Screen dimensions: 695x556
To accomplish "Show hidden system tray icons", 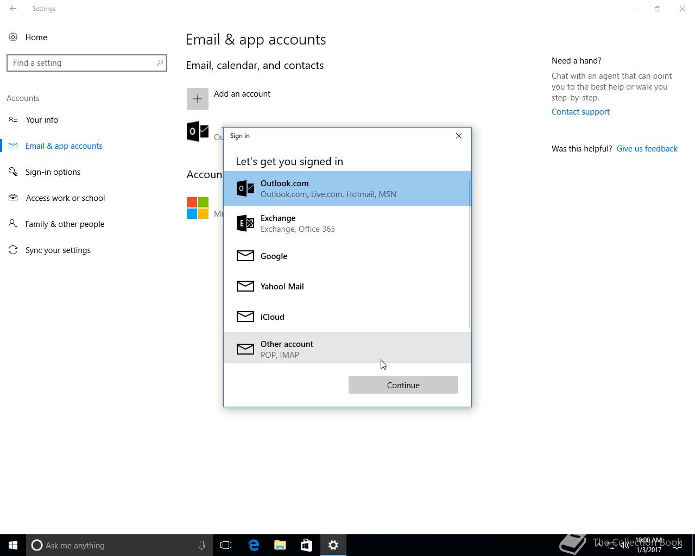I will tap(599, 545).
